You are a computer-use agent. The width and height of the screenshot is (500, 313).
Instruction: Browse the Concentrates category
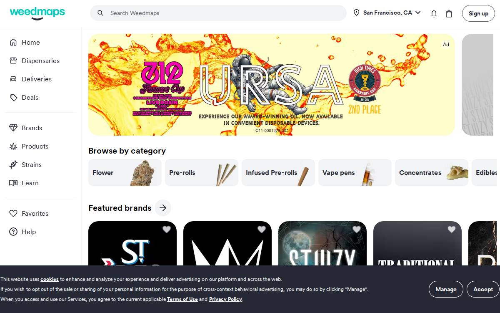coord(432,172)
